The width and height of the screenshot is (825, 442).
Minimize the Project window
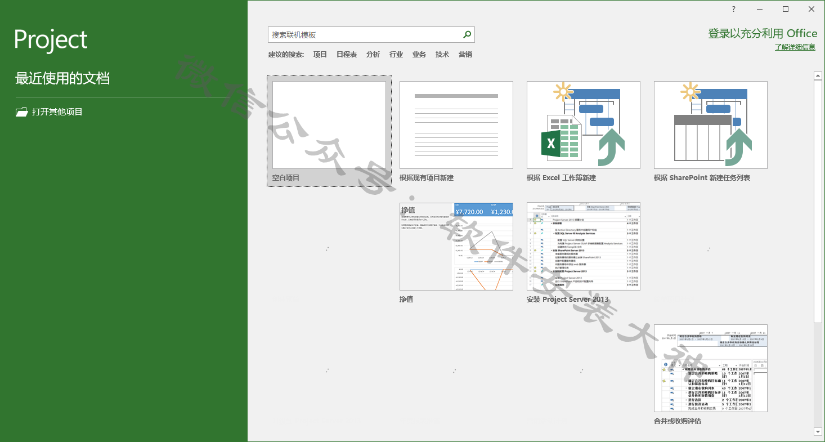tap(760, 9)
